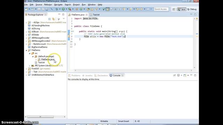223x125 pixels.
Task: Click the Next Annotation icon
Action: point(124,9)
